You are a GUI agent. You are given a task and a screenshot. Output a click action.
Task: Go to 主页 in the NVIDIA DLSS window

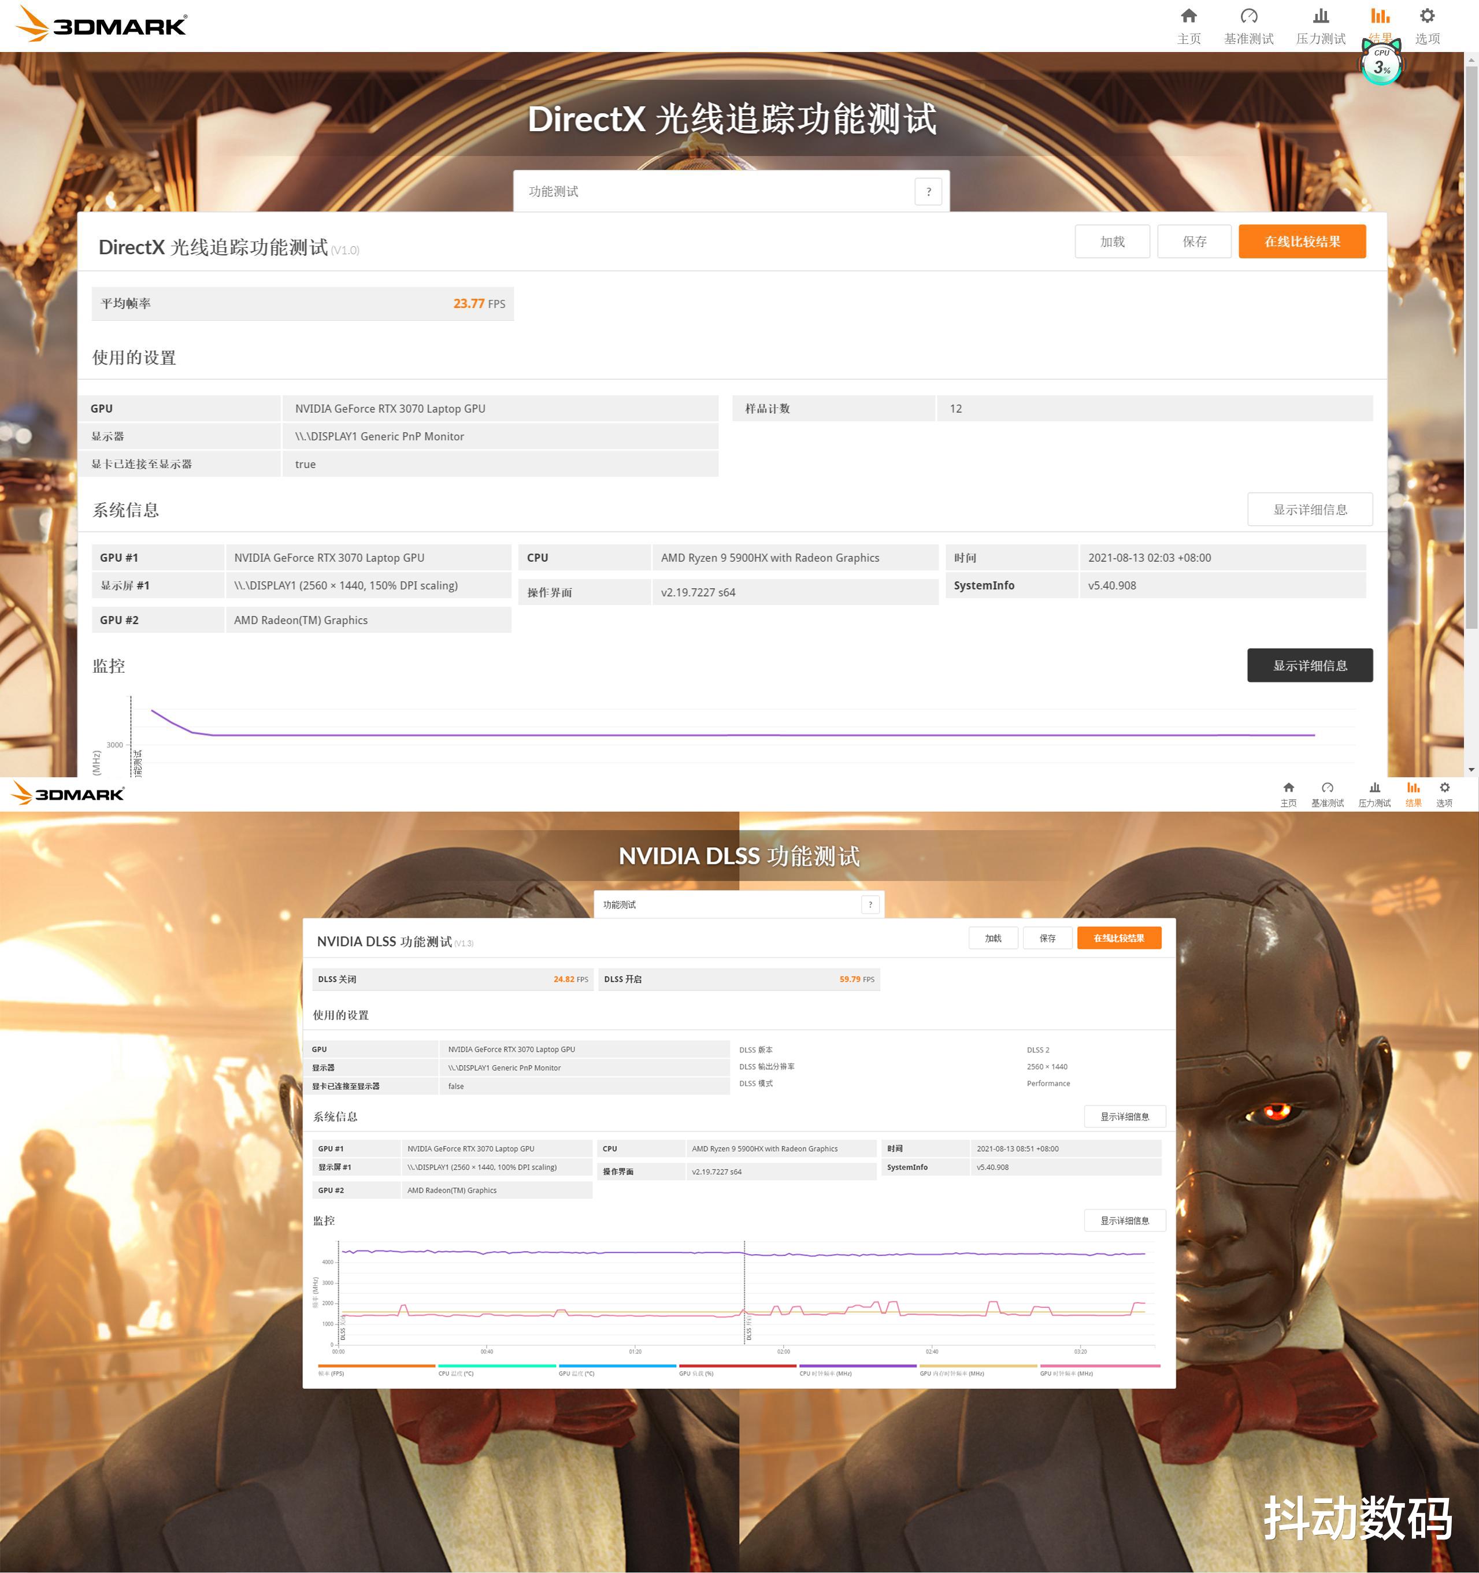1288,795
